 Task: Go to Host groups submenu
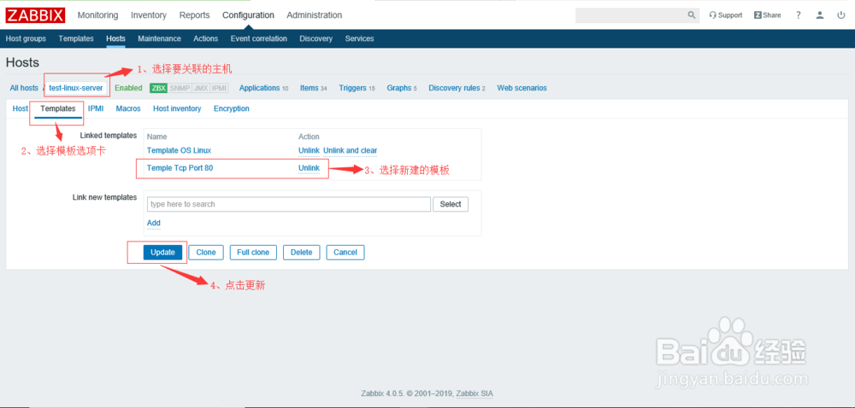(x=26, y=38)
